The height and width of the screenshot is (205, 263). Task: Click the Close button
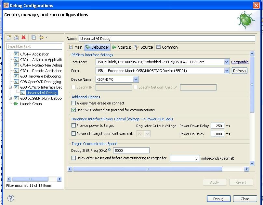(x=245, y=199)
